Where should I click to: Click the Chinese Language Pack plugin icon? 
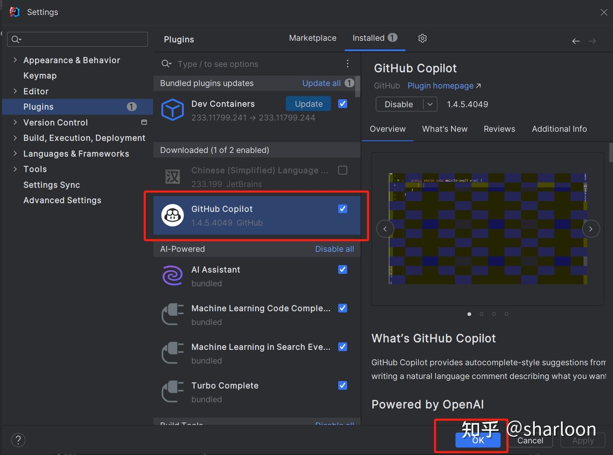172,176
